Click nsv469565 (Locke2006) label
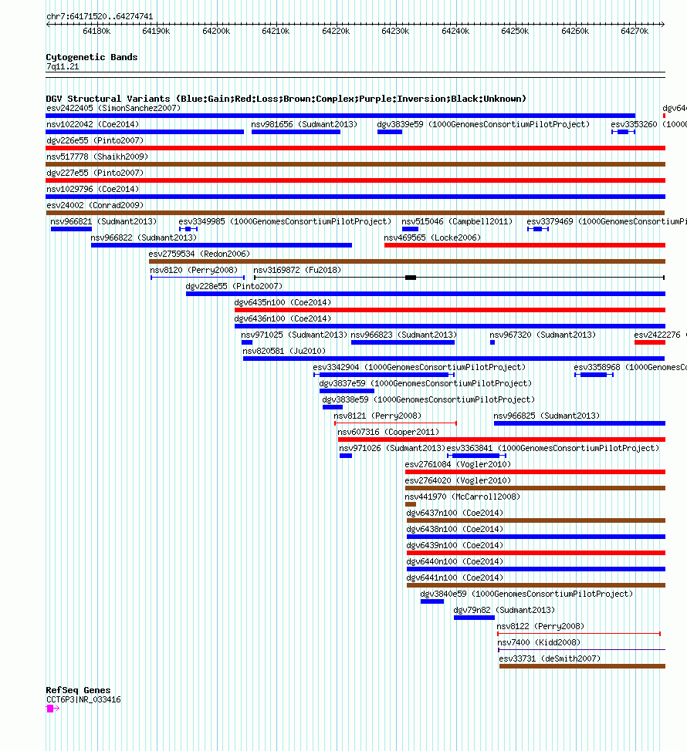This screenshot has width=687, height=751. click(x=432, y=238)
